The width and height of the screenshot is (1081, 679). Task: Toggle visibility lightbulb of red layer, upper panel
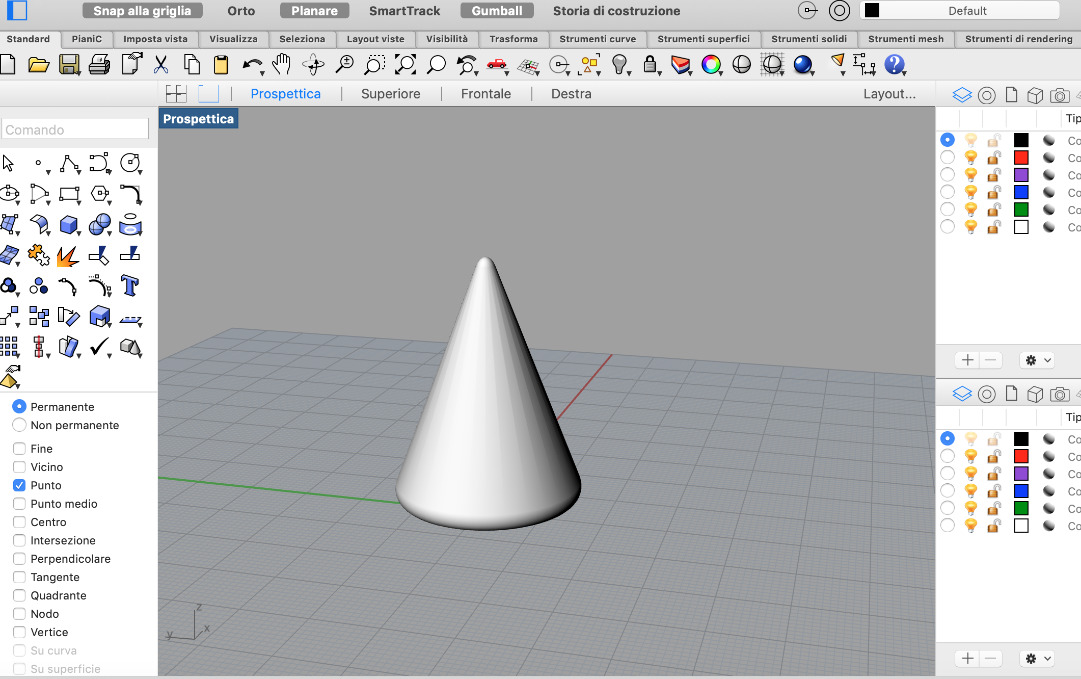tap(971, 158)
